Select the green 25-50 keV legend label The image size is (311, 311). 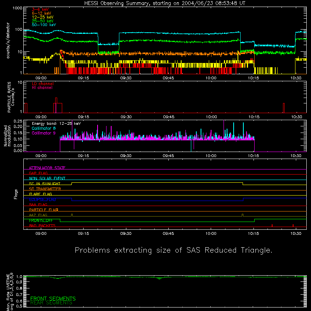tap(43, 21)
